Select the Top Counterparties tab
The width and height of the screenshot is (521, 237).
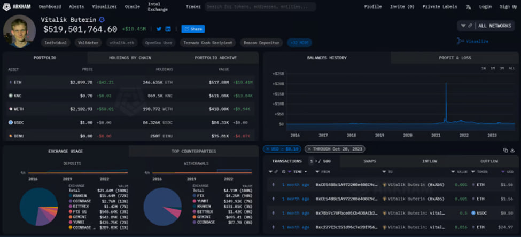(194, 152)
